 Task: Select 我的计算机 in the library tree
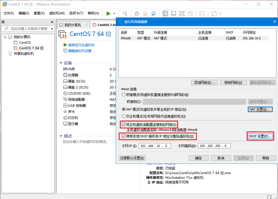[x=22, y=37]
